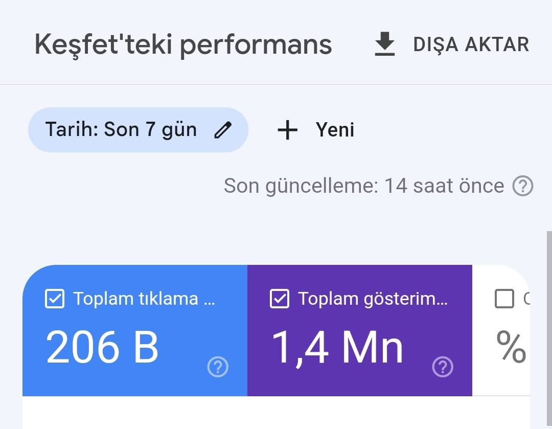Add a new filter with Yeni

tap(315, 130)
